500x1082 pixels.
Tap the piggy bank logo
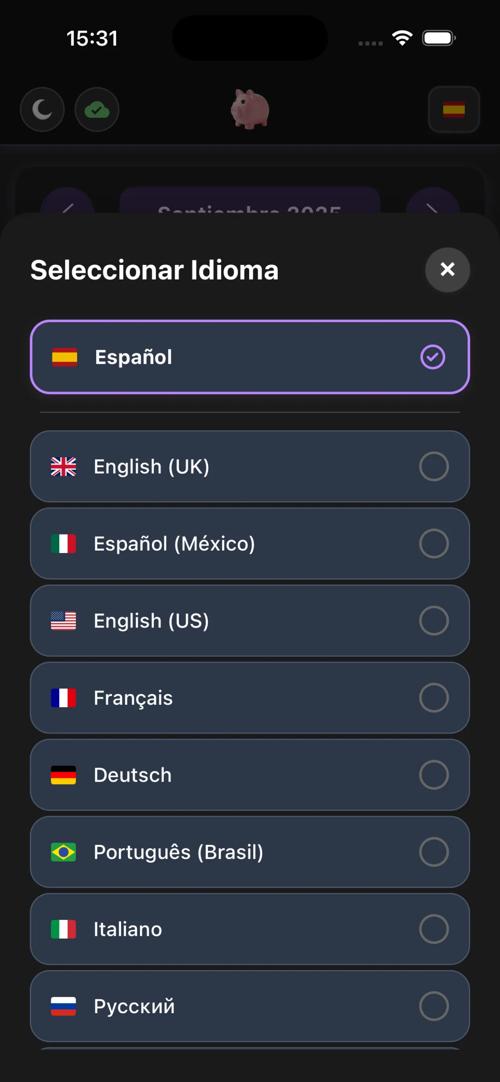pyautogui.click(x=250, y=109)
